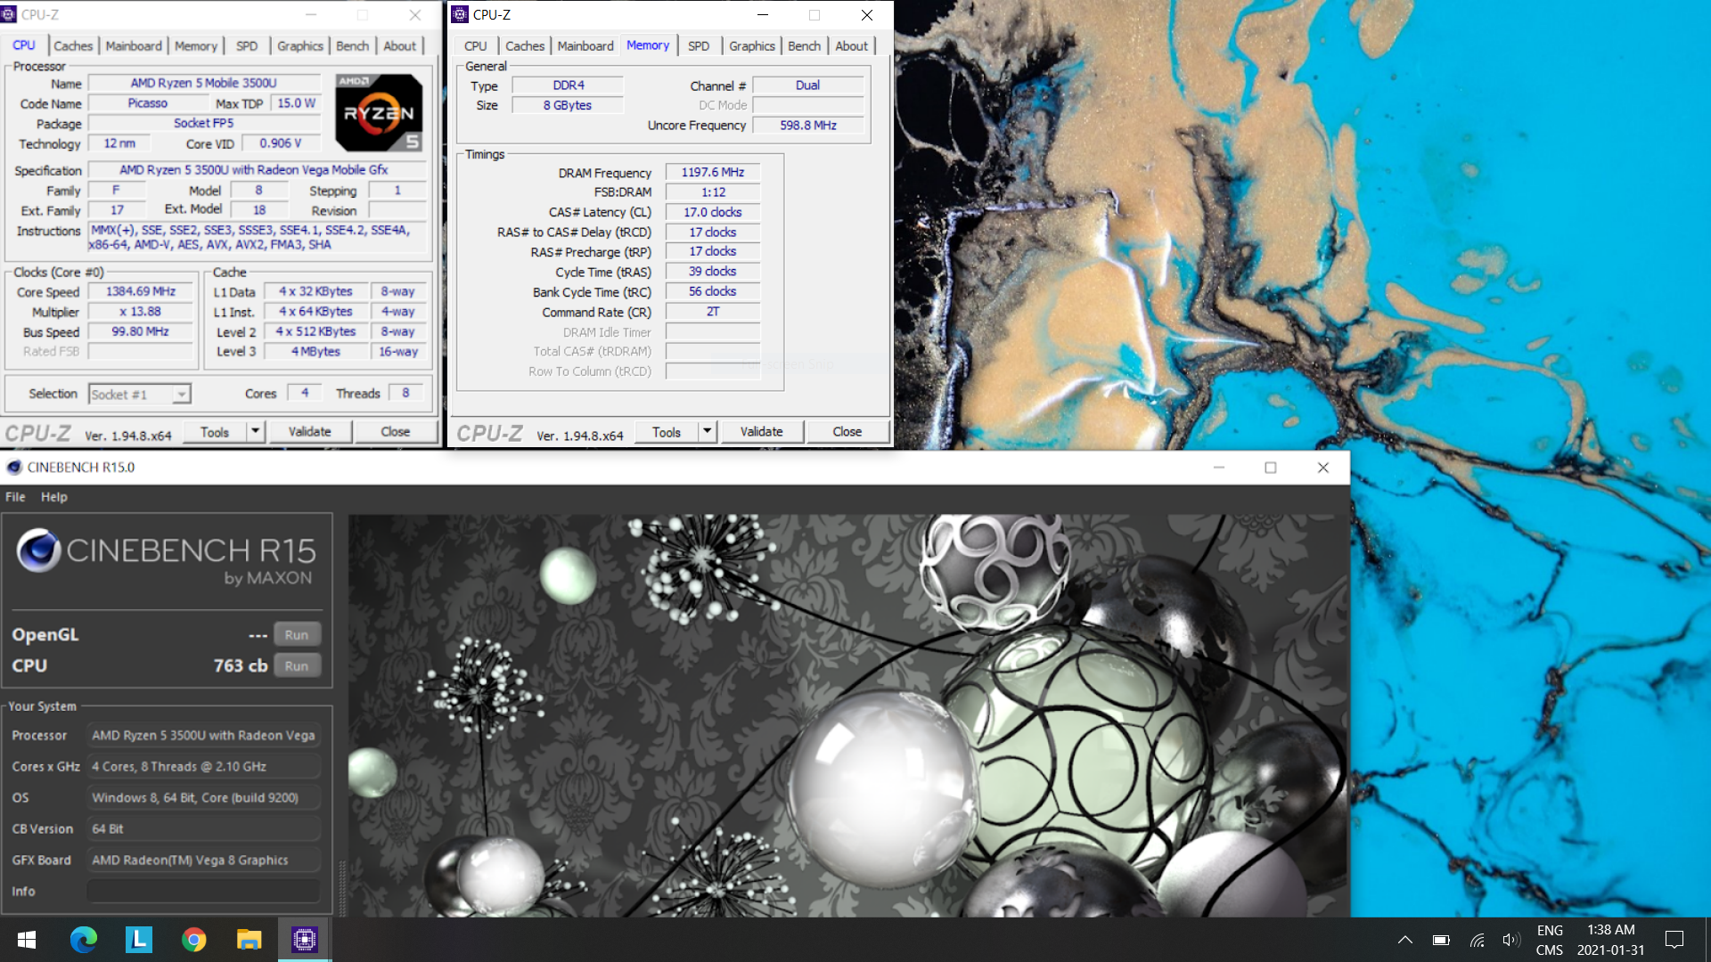The height and width of the screenshot is (962, 1711).
Task: Click Close button in right CPU-Z window
Action: 847,432
